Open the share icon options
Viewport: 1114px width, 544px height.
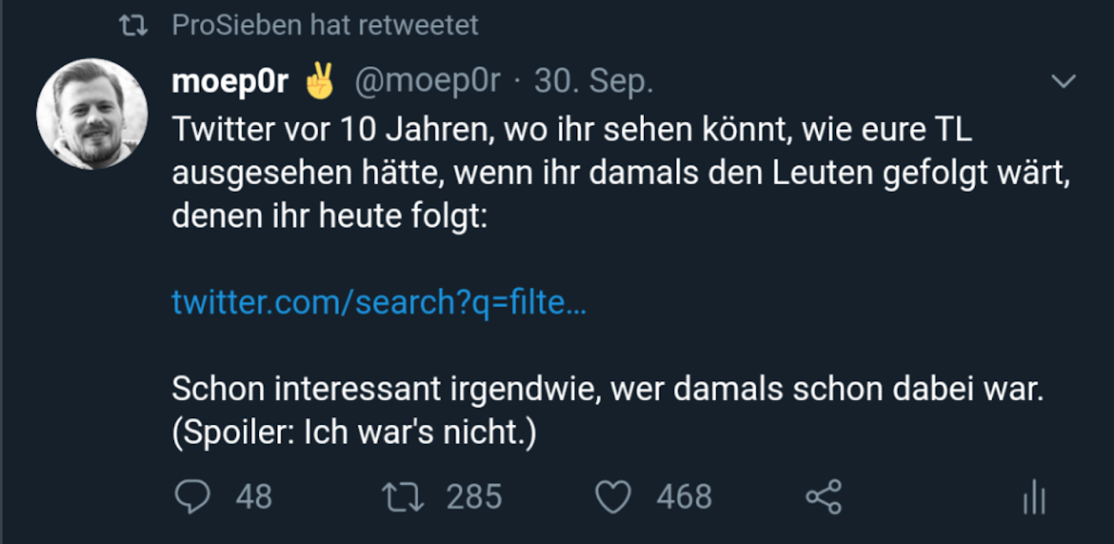(x=824, y=497)
